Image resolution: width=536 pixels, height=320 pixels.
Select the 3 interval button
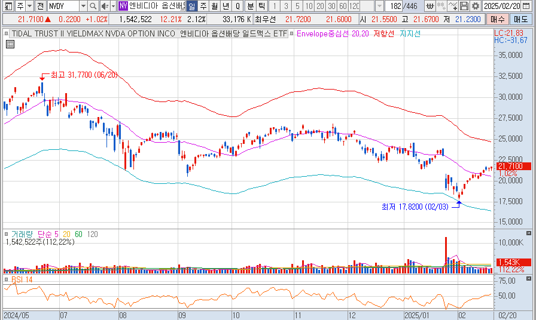pyautogui.click(x=286, y=6)
